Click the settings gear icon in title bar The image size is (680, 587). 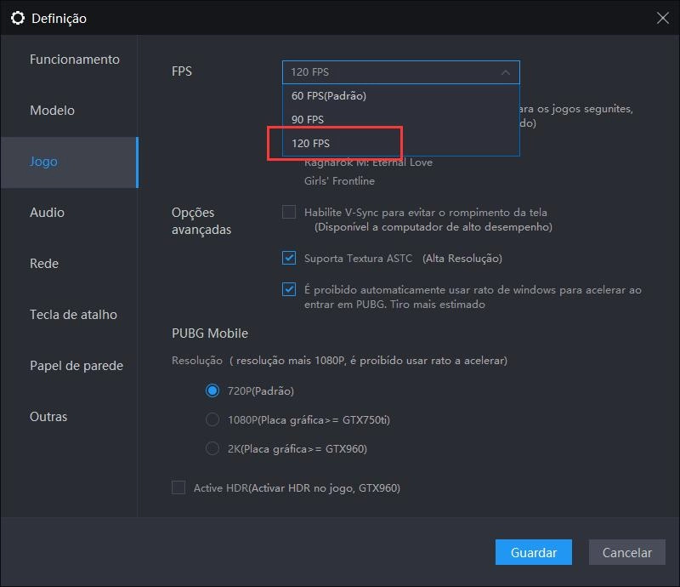pos(18,18)
